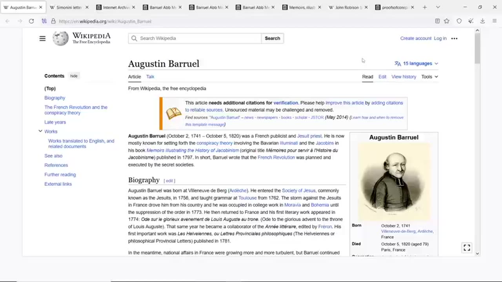502x282 pixels.
Task: Open the personal tools ellipsis menu
Action: click(454, 38)
